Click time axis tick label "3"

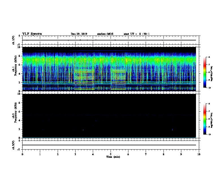click(75, 154)
